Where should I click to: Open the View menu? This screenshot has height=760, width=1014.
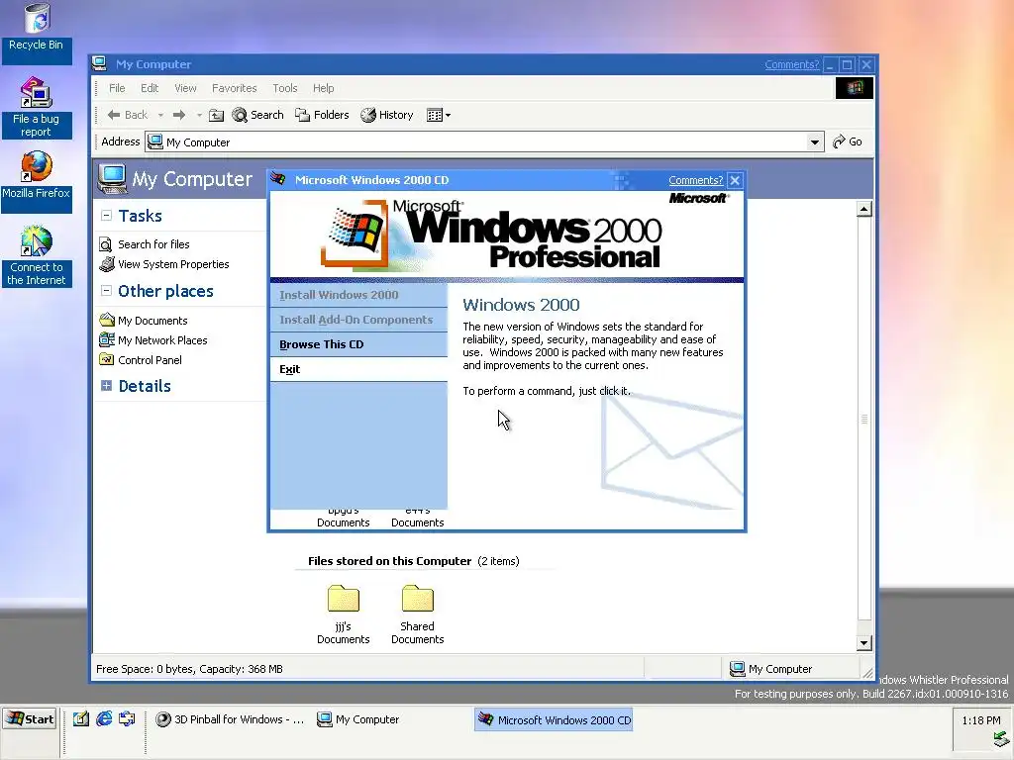[185, 88]
